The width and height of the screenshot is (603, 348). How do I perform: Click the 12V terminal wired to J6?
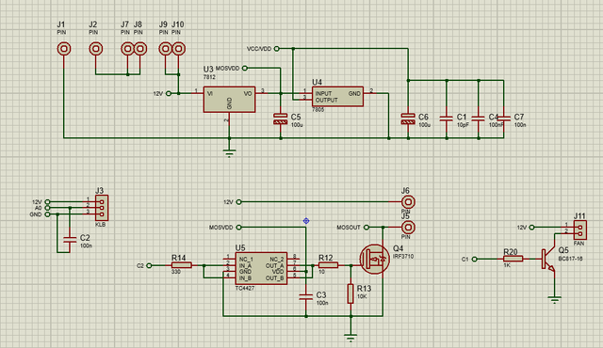[x=238, y=202]
